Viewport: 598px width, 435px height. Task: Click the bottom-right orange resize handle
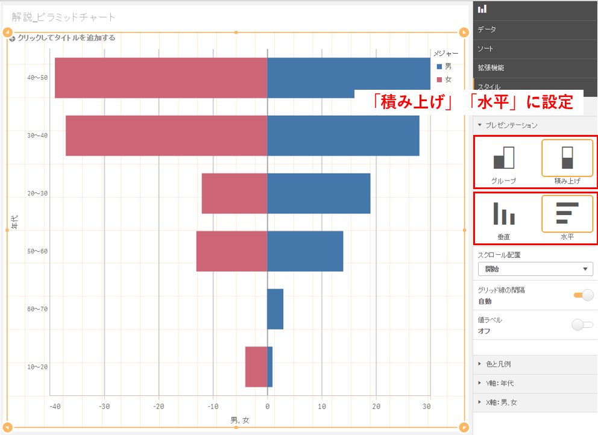464,428
